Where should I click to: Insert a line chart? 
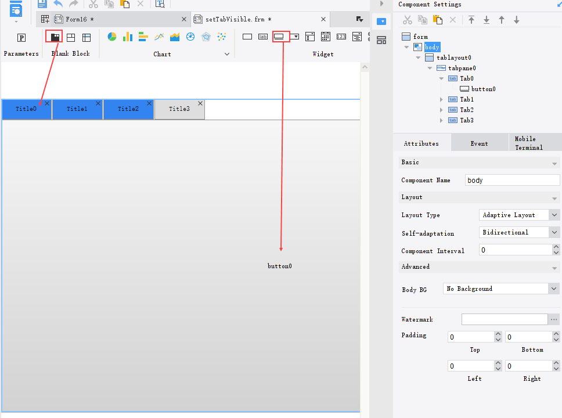coord(159,37)
